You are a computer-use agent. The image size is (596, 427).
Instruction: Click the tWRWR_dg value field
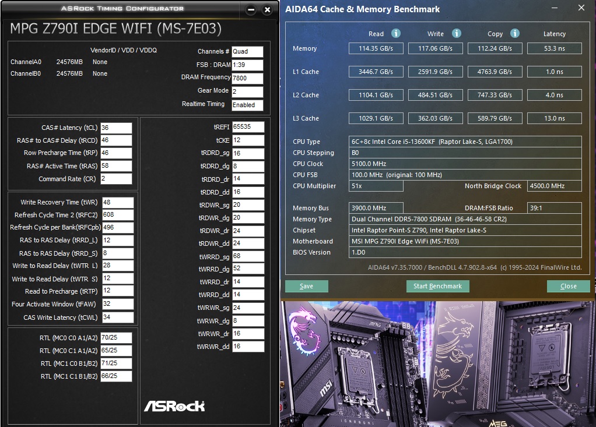pos(248,321)
